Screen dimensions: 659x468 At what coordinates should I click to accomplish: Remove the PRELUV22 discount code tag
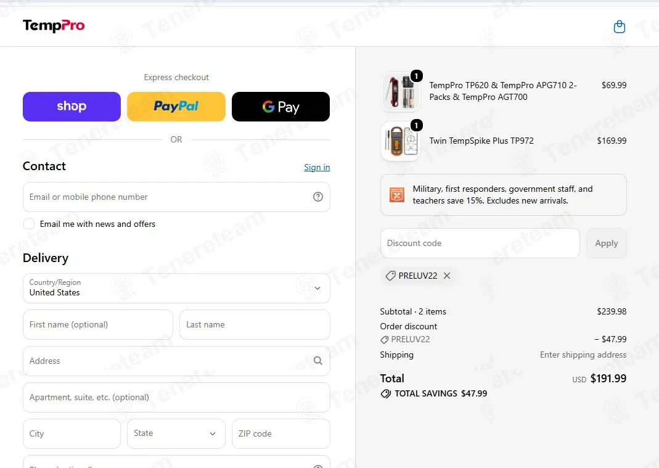(447, 276)
